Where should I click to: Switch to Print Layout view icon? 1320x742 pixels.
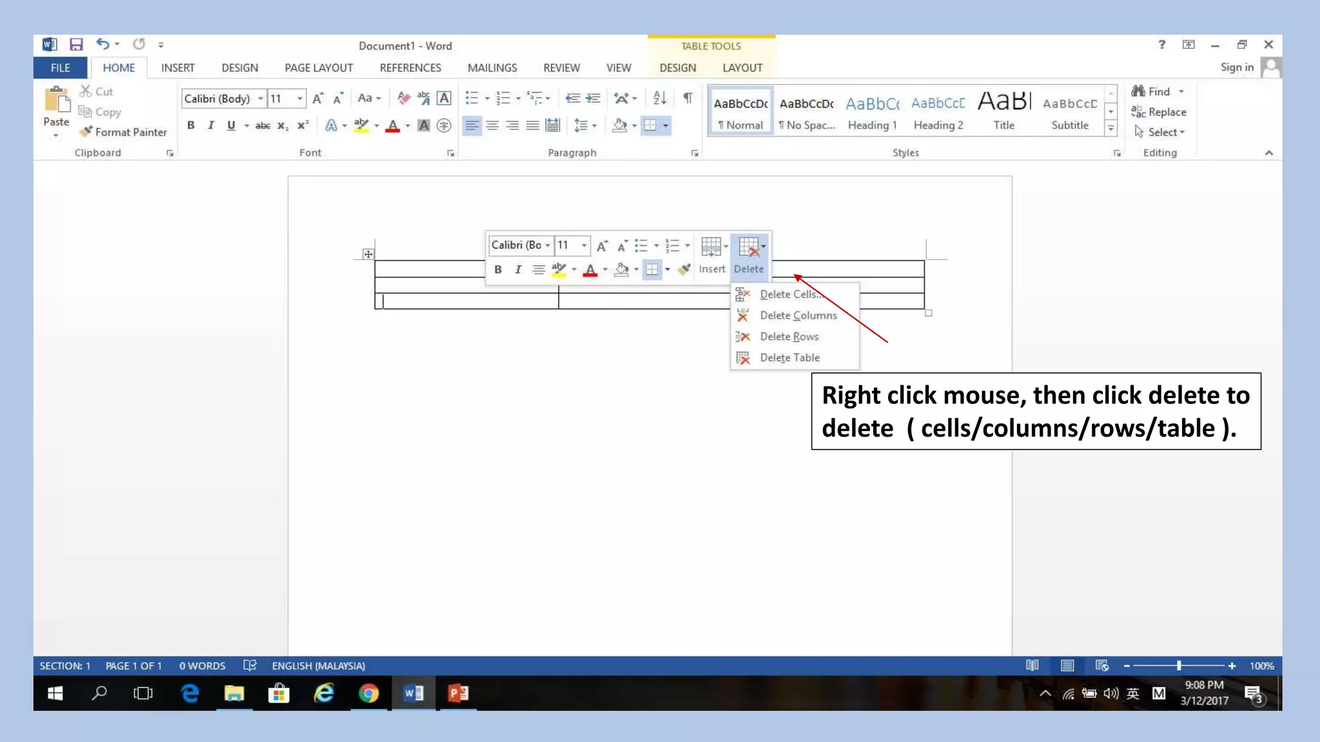point(1067,665)
